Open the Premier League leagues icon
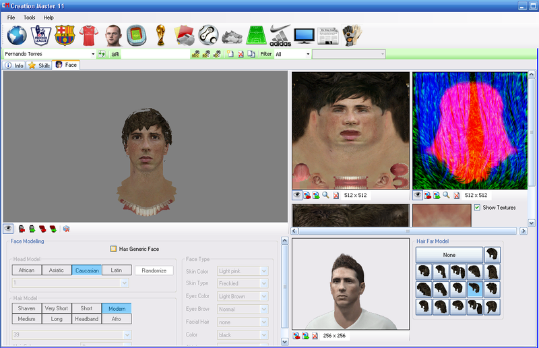Screen dimensions: 539x348 point(40,34)
